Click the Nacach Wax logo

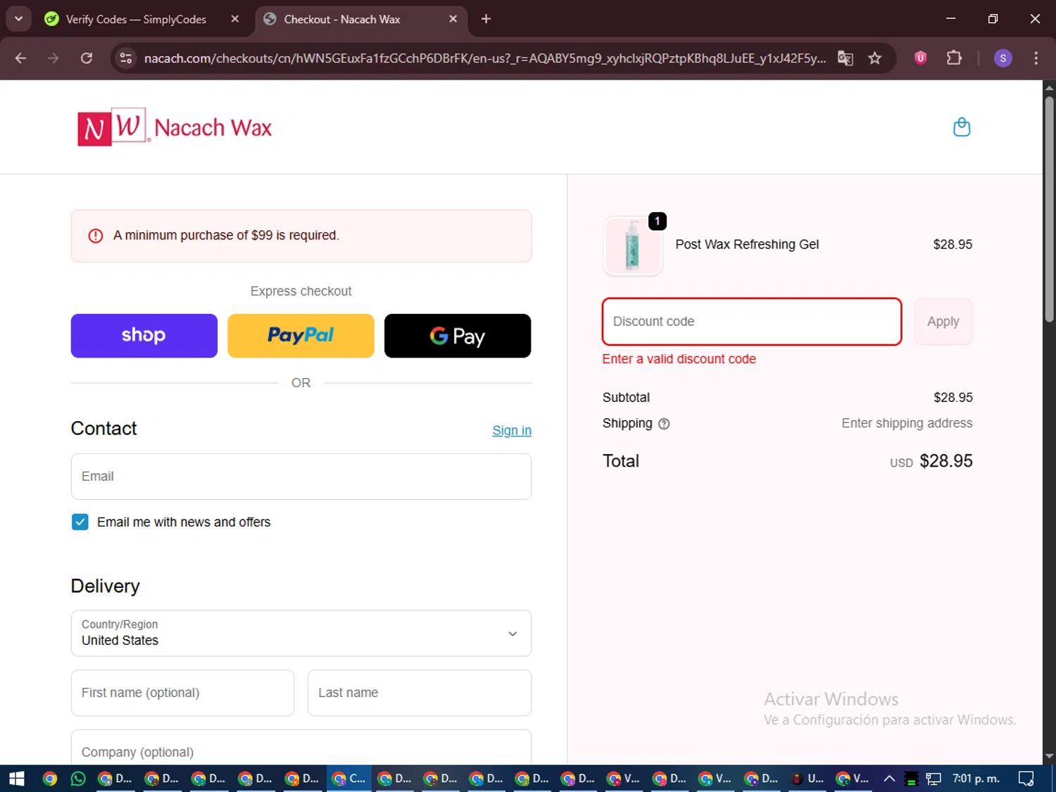tap(175, 127)
